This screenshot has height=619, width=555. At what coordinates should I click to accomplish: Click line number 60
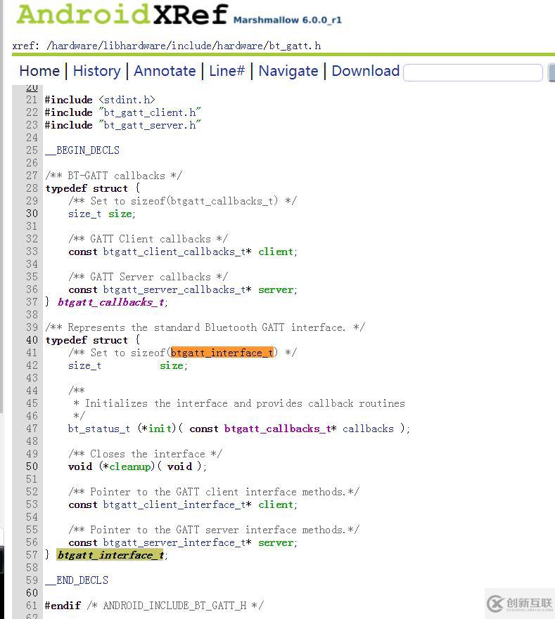tap(32, 593)
